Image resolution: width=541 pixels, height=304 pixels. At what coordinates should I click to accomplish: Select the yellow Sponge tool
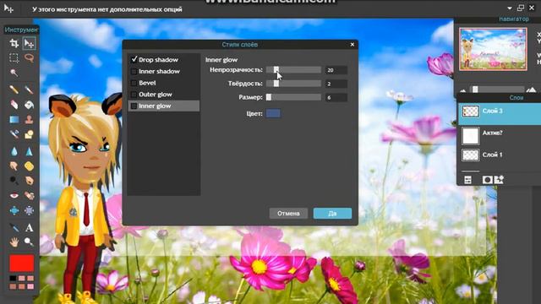coord(29,166)
